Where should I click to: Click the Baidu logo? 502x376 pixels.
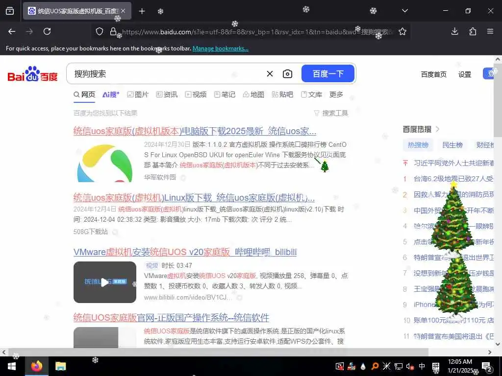pos(33,74)
